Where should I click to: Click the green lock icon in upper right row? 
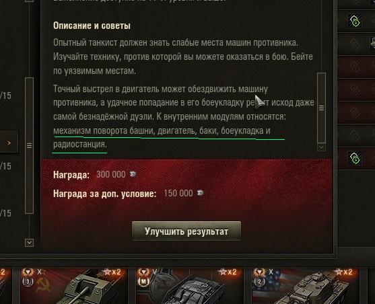(355, 21)
